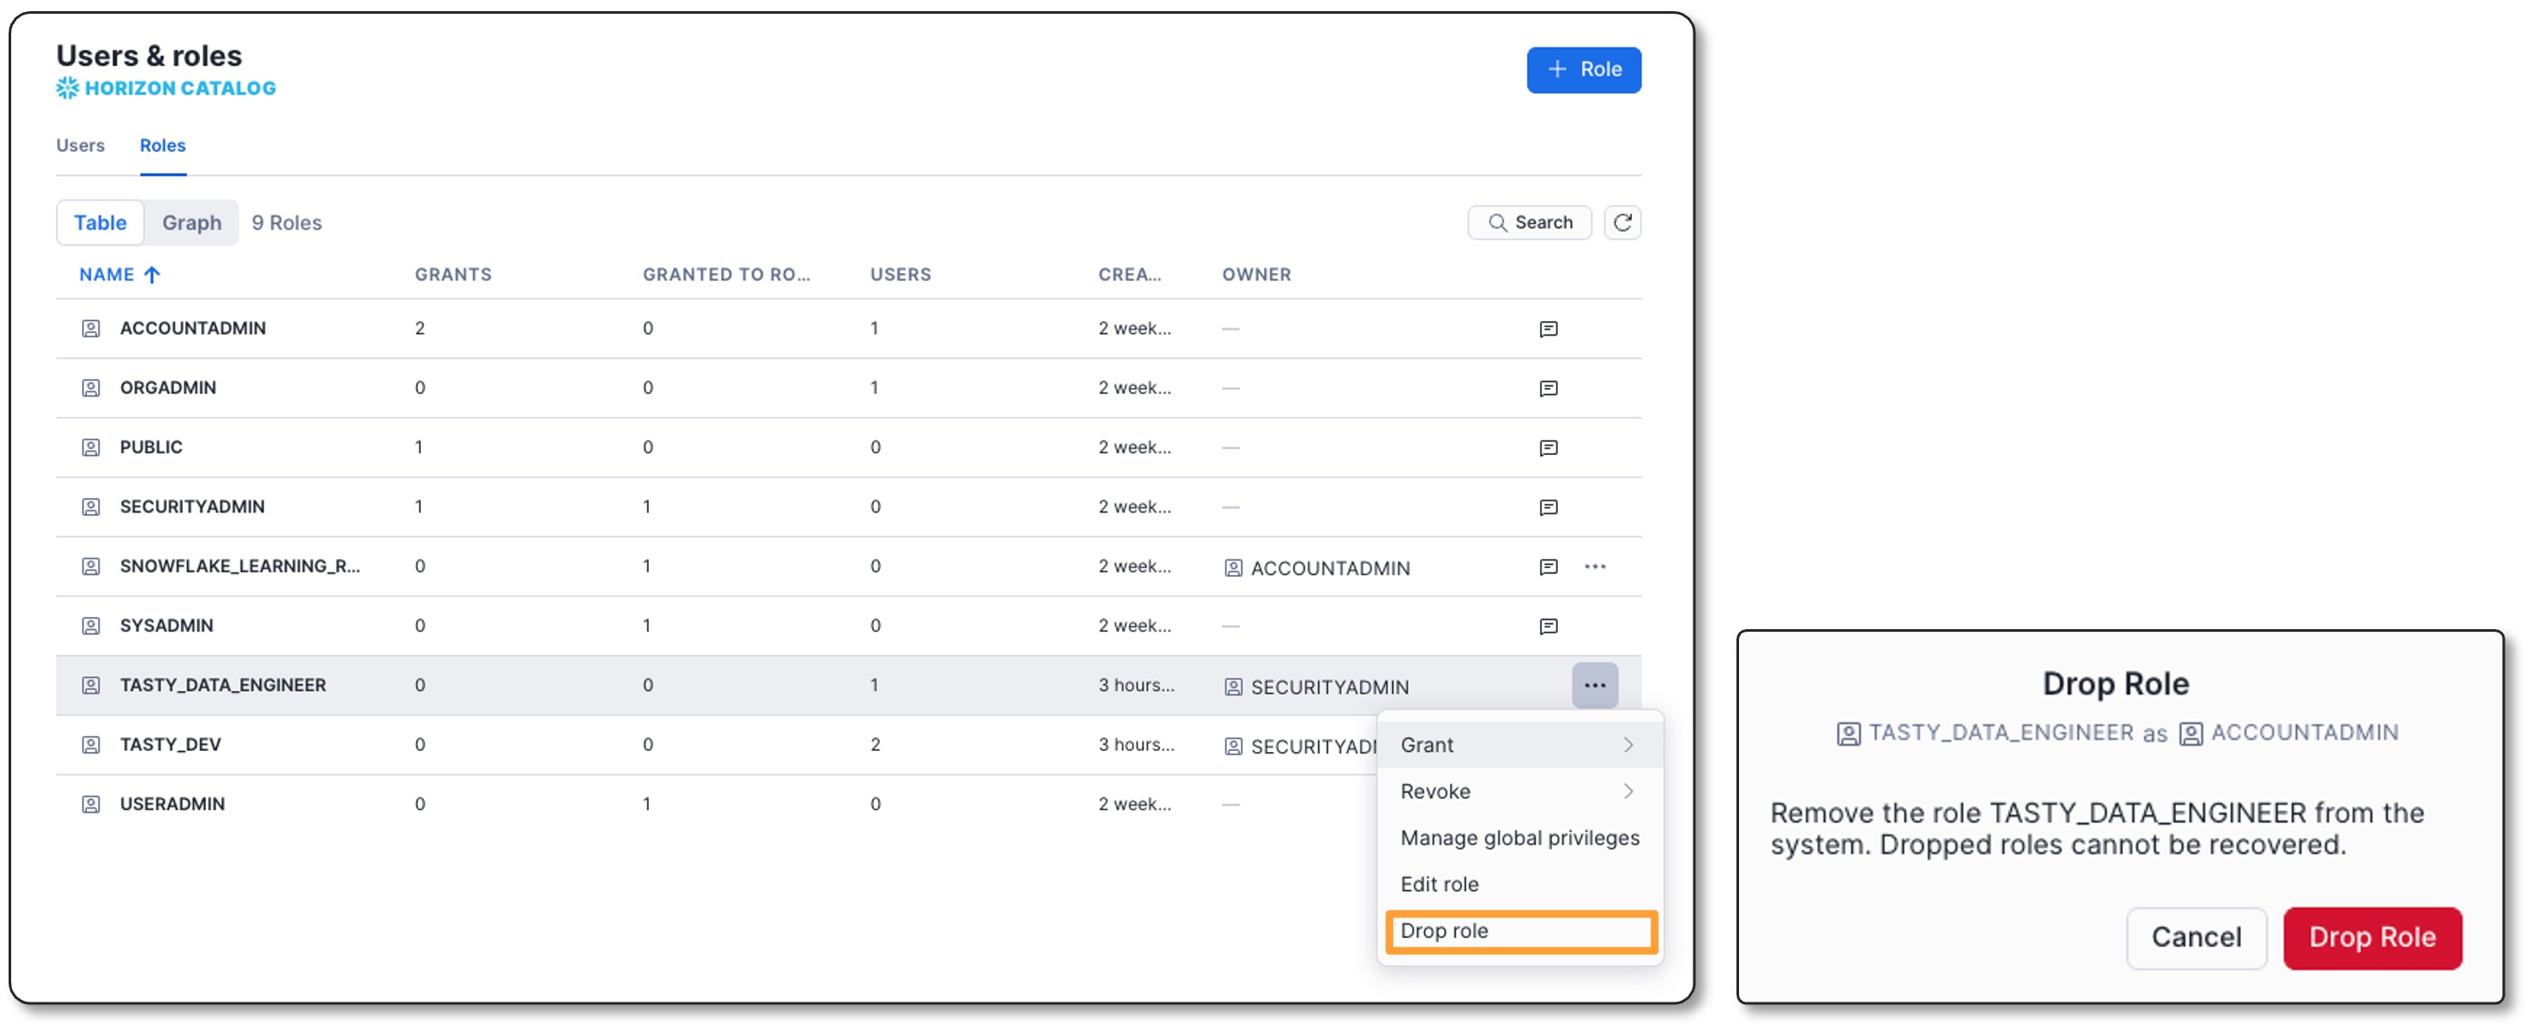Confirm with red Drop Role button

2371,936
